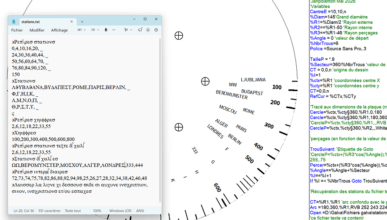Maximize the Notepad window

tap(145, 19)
